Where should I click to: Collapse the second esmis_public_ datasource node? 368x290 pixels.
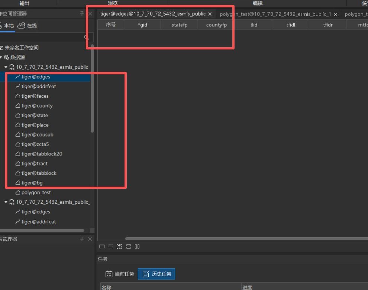pos(6,202)
